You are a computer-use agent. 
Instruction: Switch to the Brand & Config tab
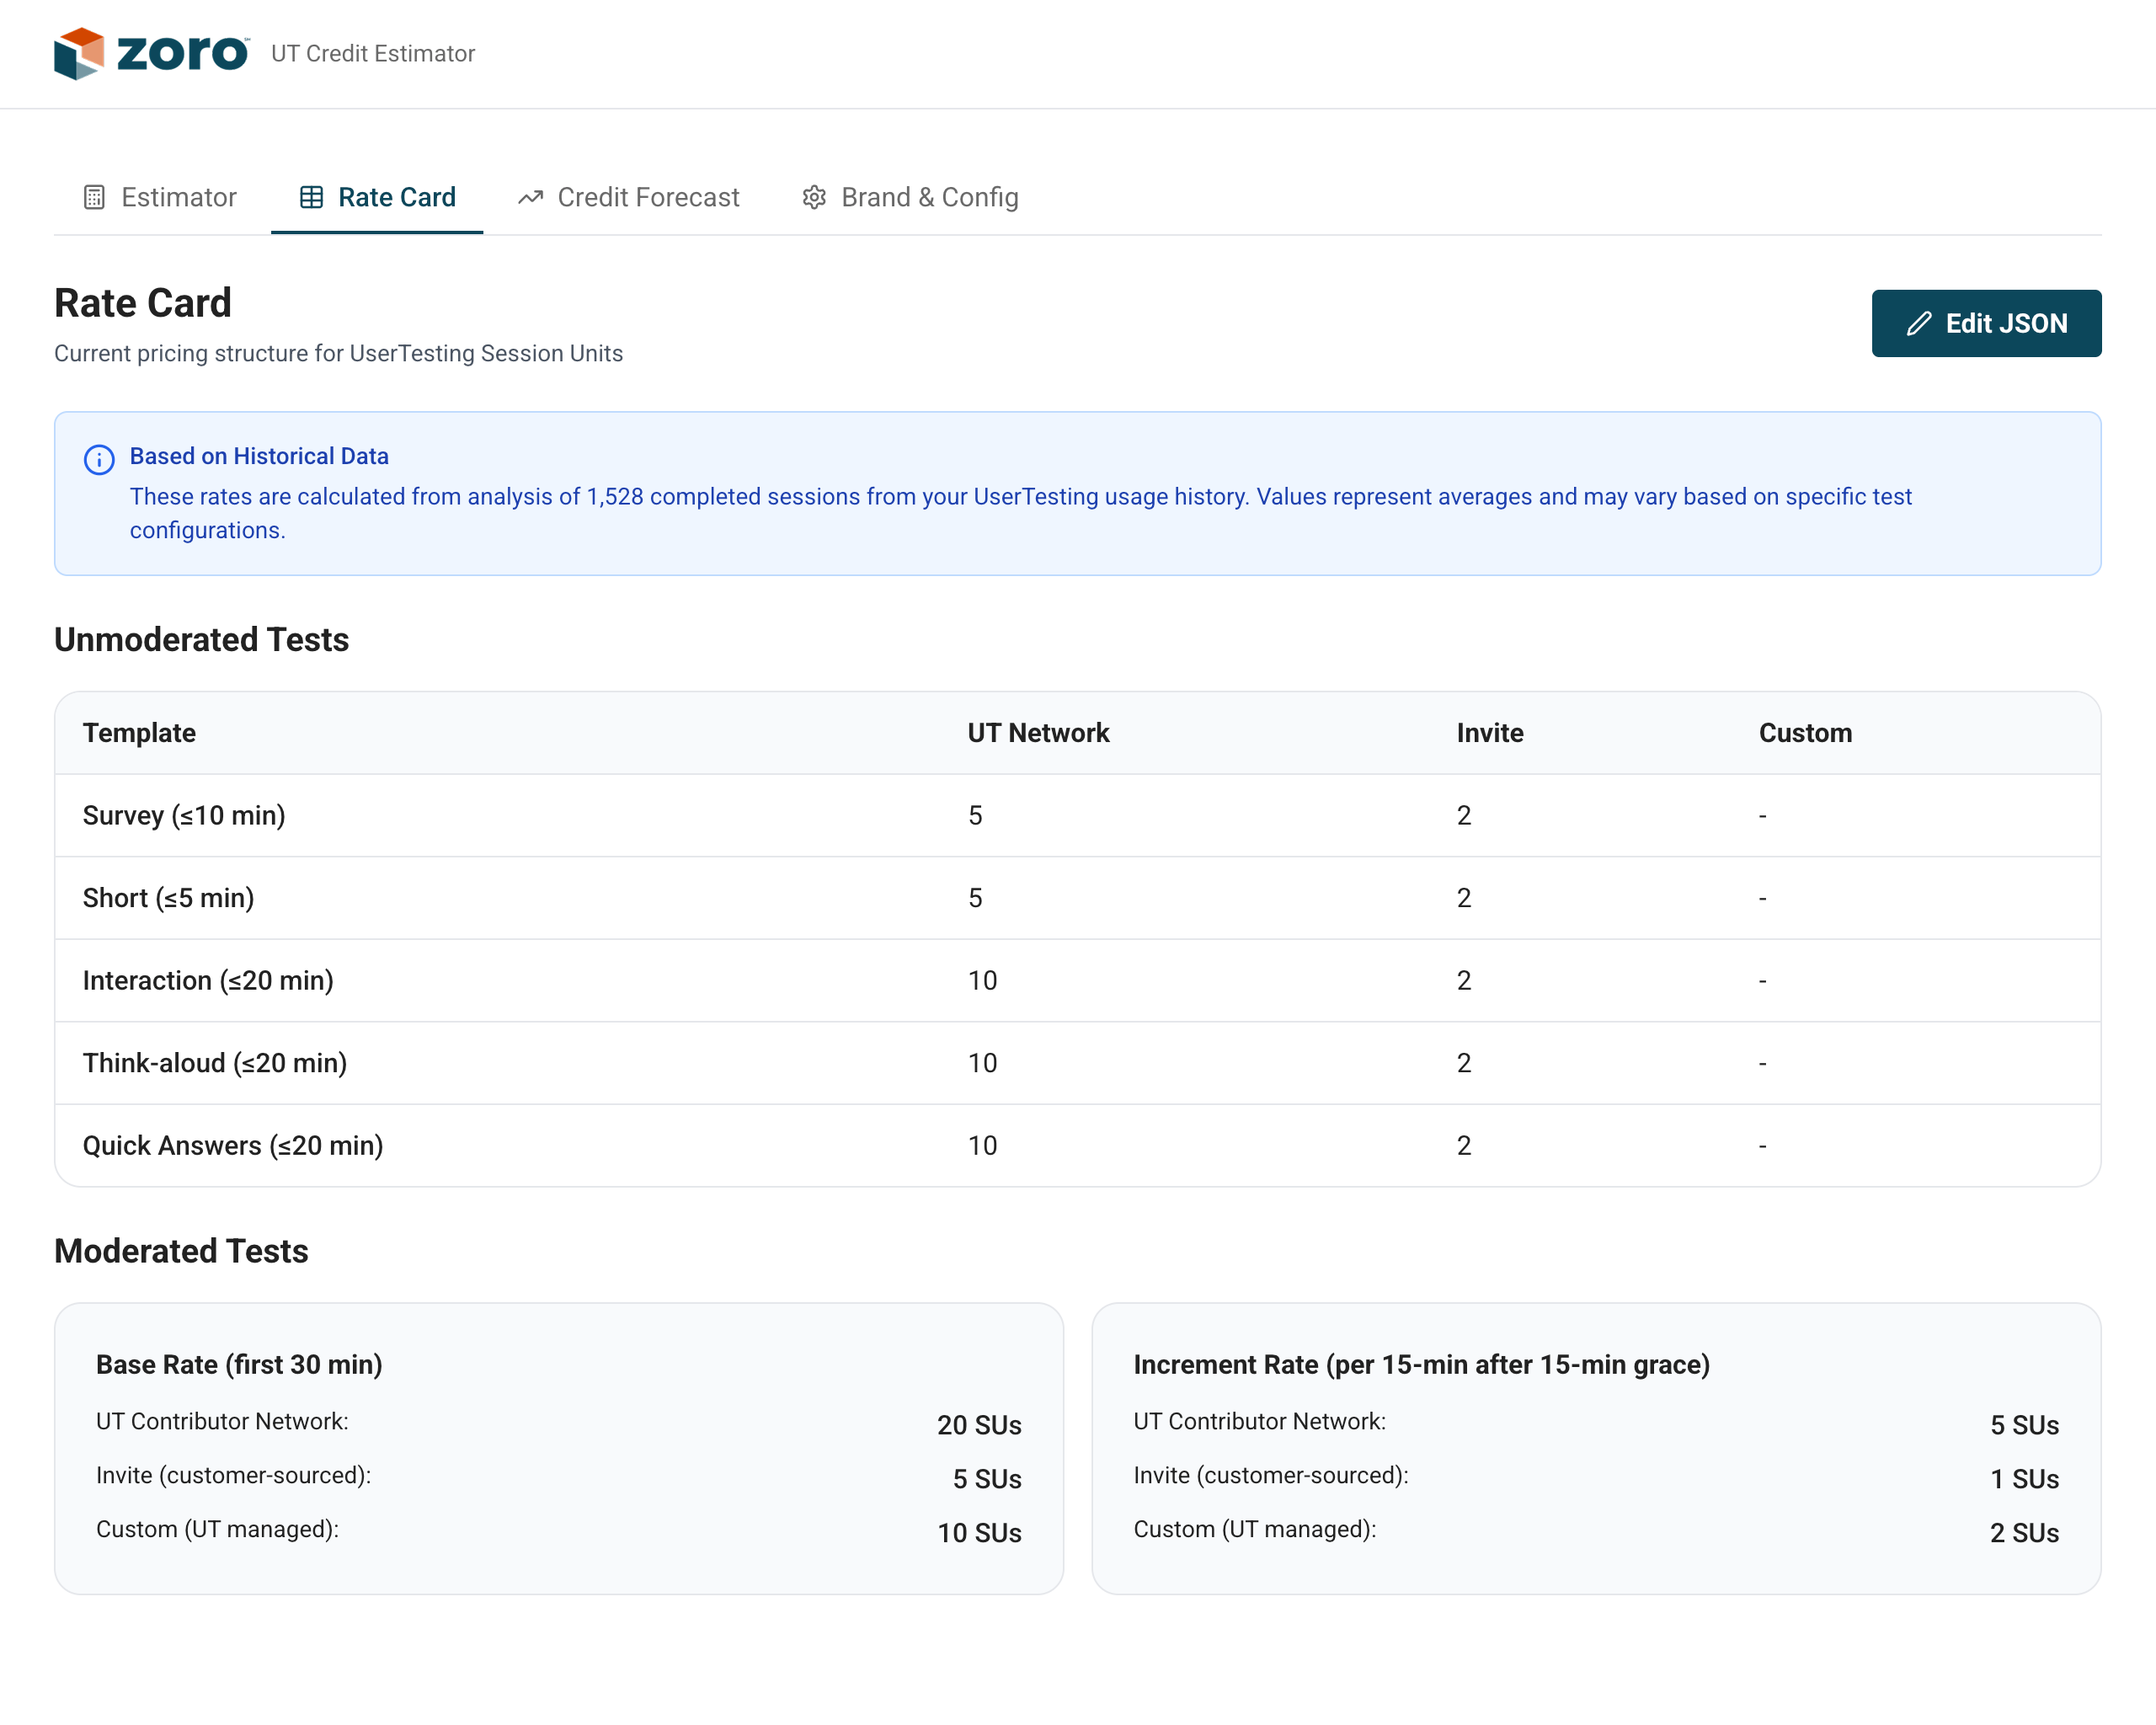click(931, 197)
